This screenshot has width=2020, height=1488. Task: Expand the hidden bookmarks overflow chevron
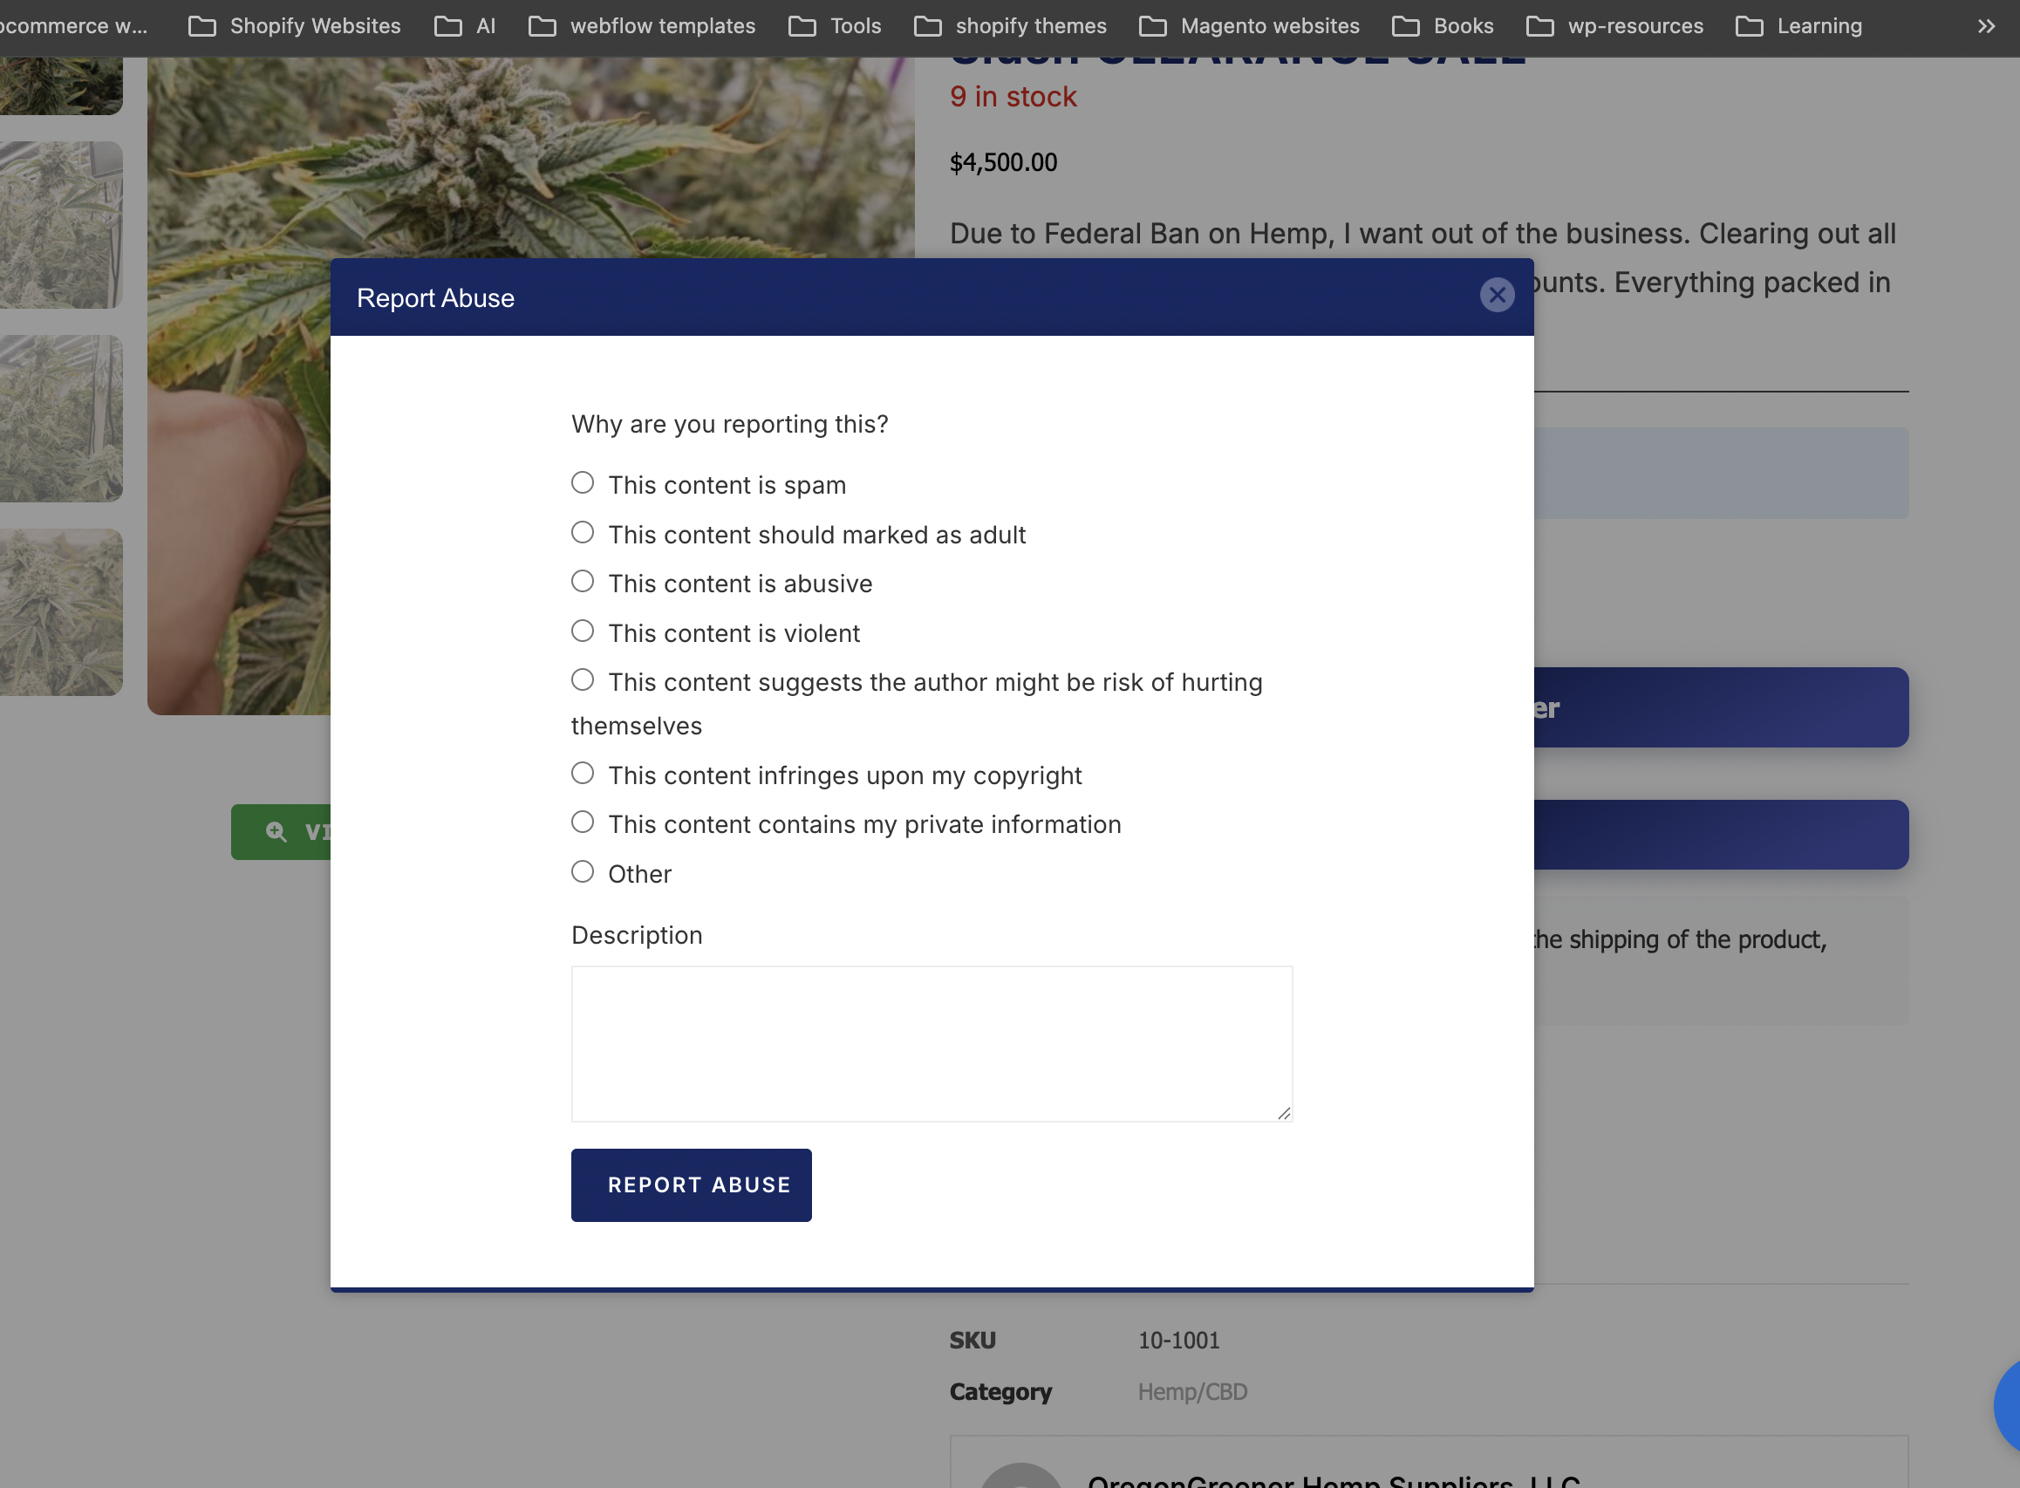tap(1986, 26)
